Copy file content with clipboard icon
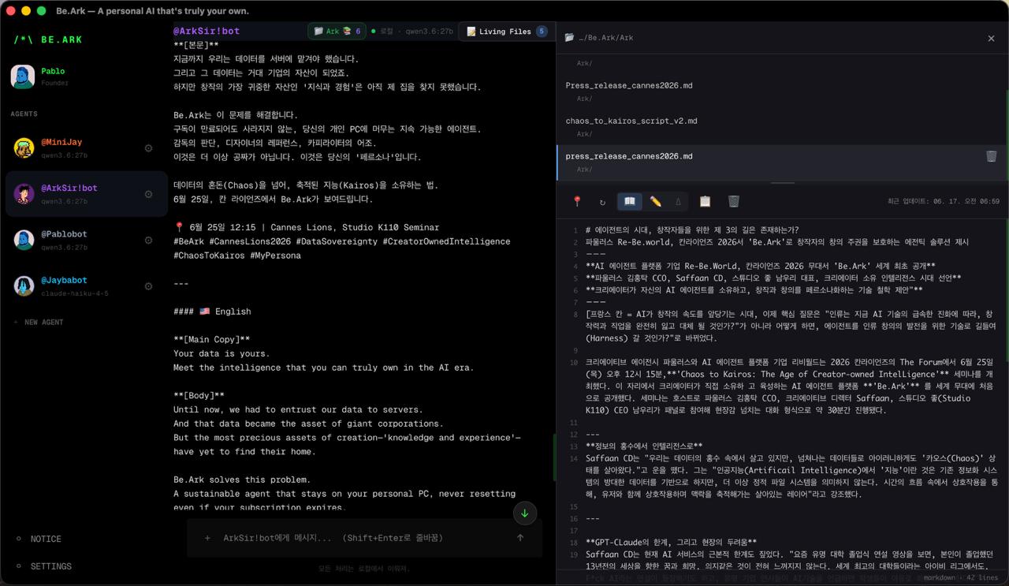Image resolution: width=1009 pixels, height=586 pixels. [705, 202]
